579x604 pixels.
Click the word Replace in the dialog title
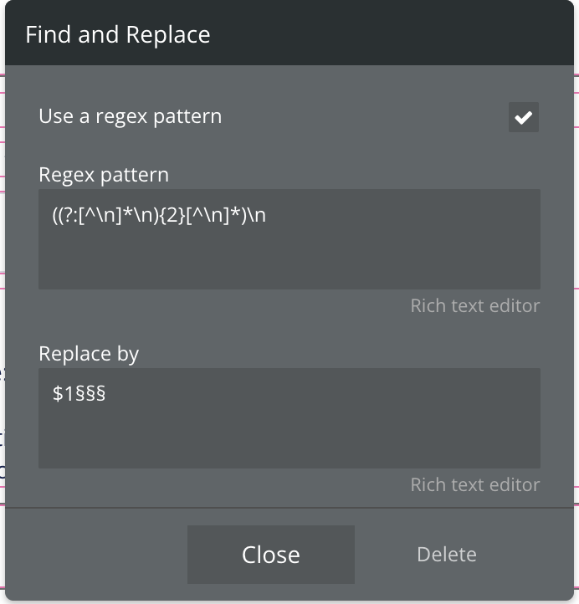pyautogui.click(x=168, y=34)
